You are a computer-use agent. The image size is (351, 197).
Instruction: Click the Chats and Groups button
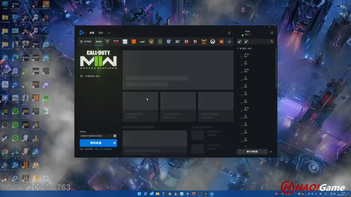coord(252,151)
